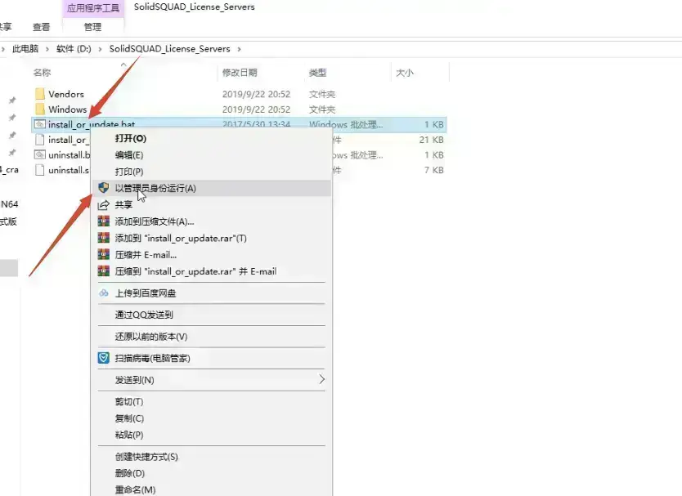Image resolution: width=682 pixels, height=496 pixels.
Task: Click the Baidu Netdisk cloud icon
Action: [x=104, y=293]
